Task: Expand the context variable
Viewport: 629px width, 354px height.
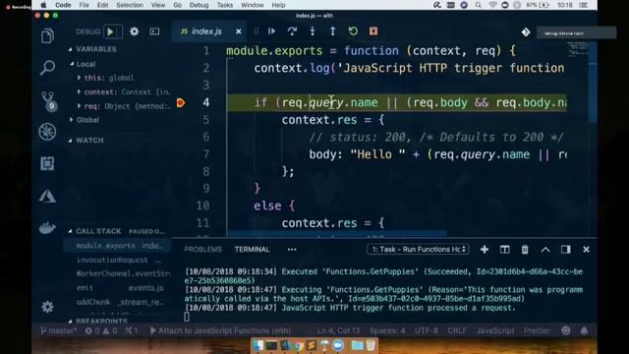Action: [x=79, y=91]
